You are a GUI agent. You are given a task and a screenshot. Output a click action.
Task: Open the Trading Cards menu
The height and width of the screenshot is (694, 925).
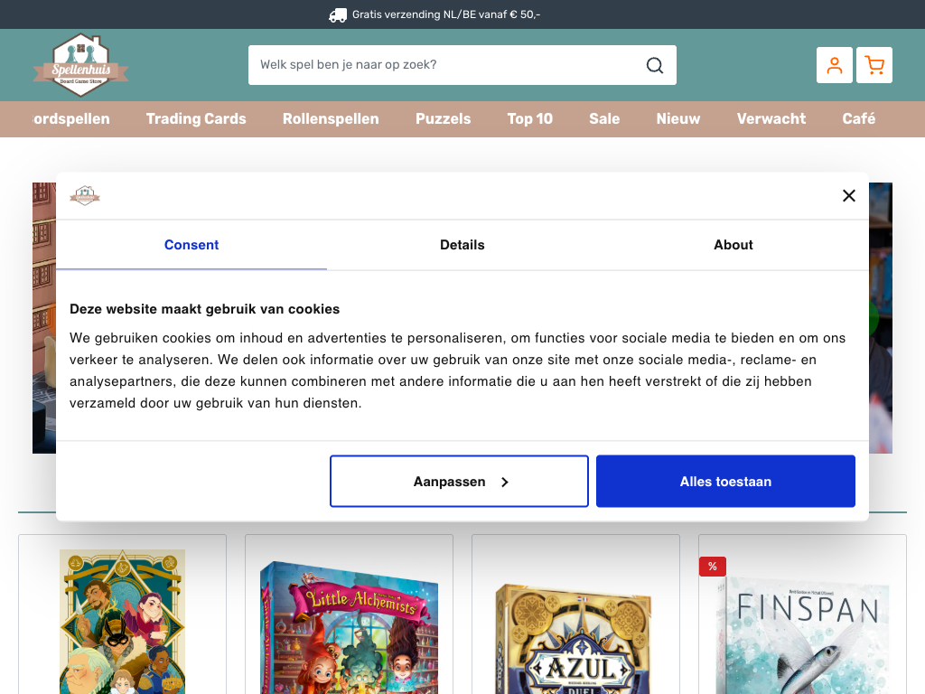(x=196, y=118)
